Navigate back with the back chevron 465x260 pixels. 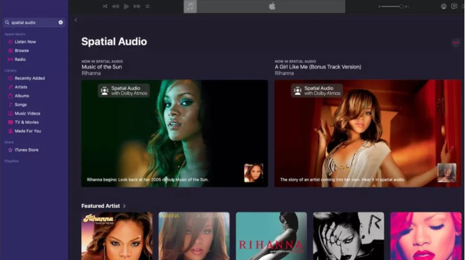click(x=76, y=20)
